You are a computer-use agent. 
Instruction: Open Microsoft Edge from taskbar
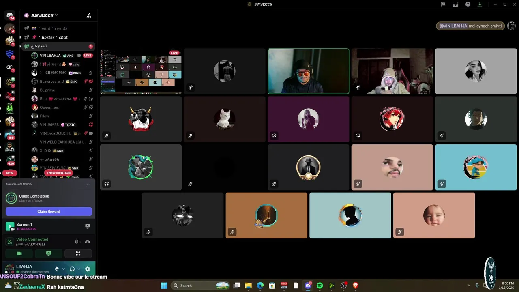click(x=260, y=286)
